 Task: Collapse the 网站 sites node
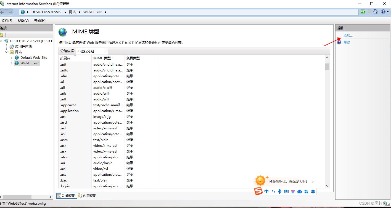[6, 52]
